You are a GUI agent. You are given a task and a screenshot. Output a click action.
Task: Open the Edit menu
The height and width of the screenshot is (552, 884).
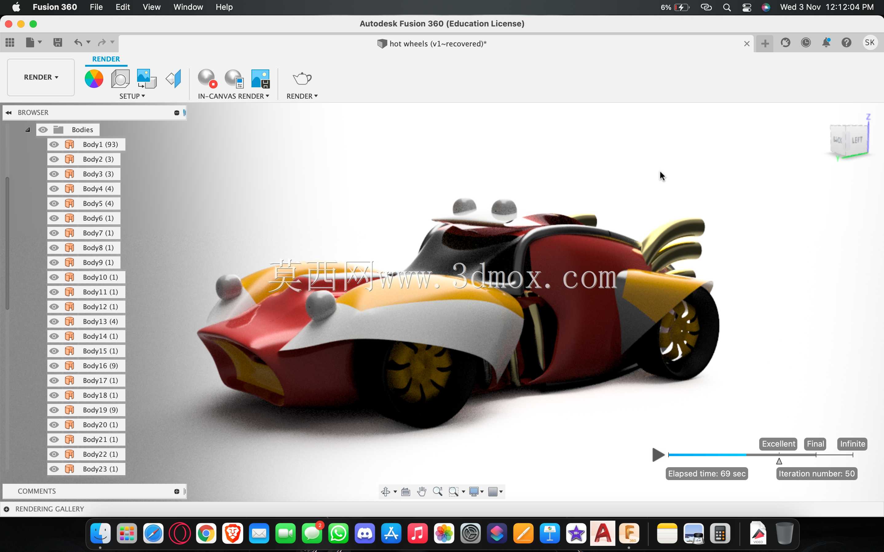pos(123,7)
